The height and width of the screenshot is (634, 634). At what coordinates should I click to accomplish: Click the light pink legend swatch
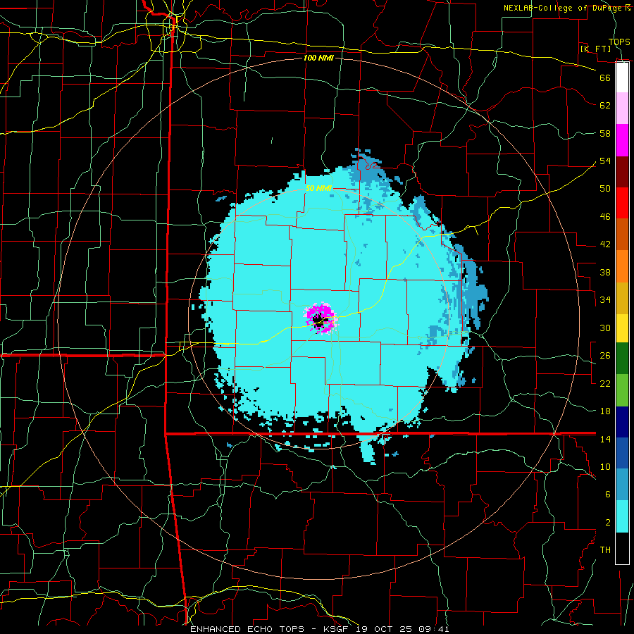[622, 108]
